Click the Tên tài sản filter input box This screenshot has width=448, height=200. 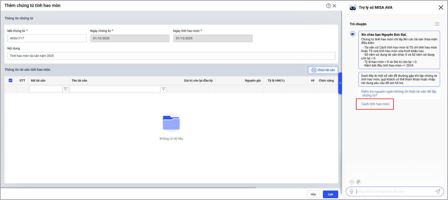[x=115, y=89]
